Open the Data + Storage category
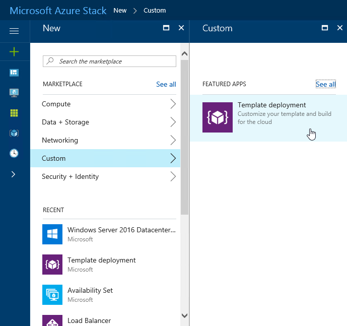This screenshot has height=326, width=347. 105,122
